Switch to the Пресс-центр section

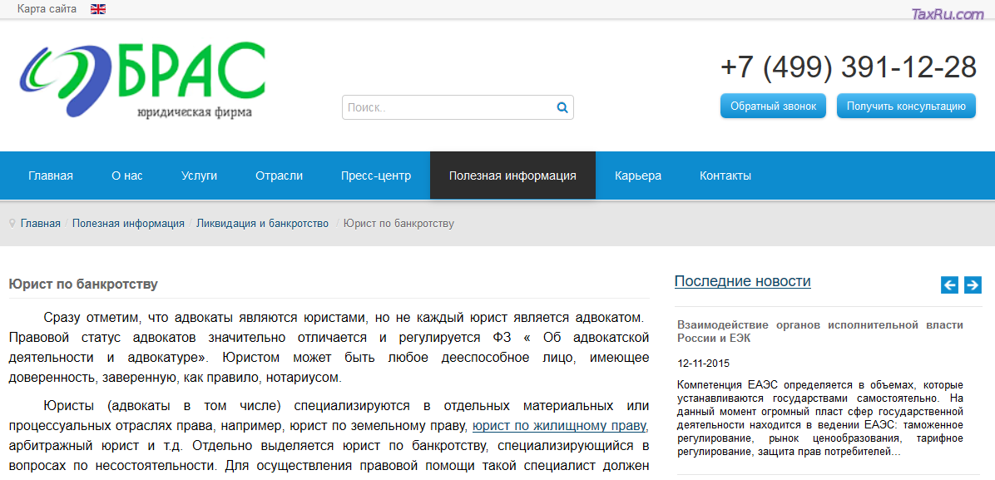click(x=375, y=176)
